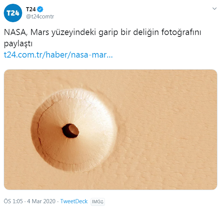Click the IMG download button

click(x=98, y=202)
